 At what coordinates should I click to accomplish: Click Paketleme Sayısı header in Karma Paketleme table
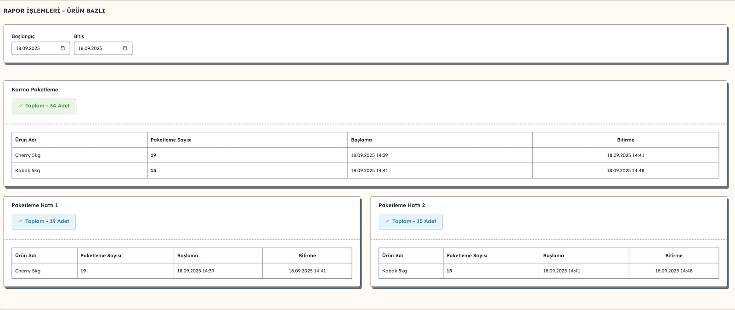click(x=171, y=140)
